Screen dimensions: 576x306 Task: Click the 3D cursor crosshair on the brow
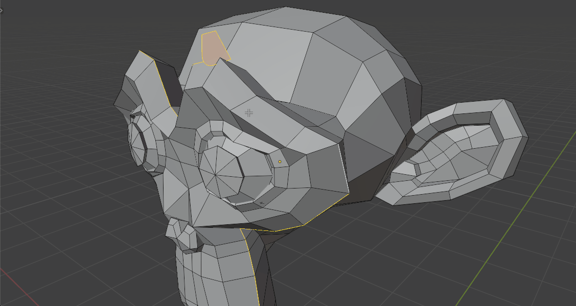point(249,113)
